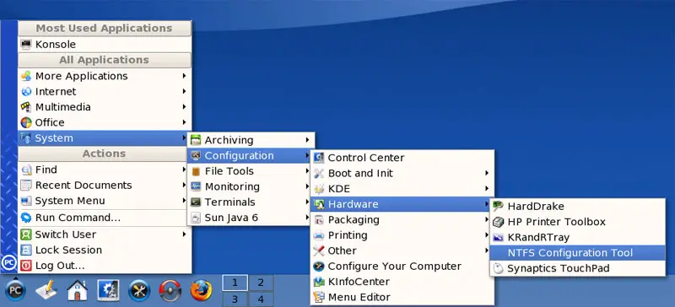The image size is (675, 307).
Task: Expand the Multimedia submenu arrow
Action: 184,107
